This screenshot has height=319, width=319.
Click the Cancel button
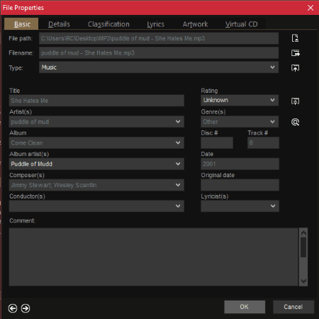click(293, 307)
